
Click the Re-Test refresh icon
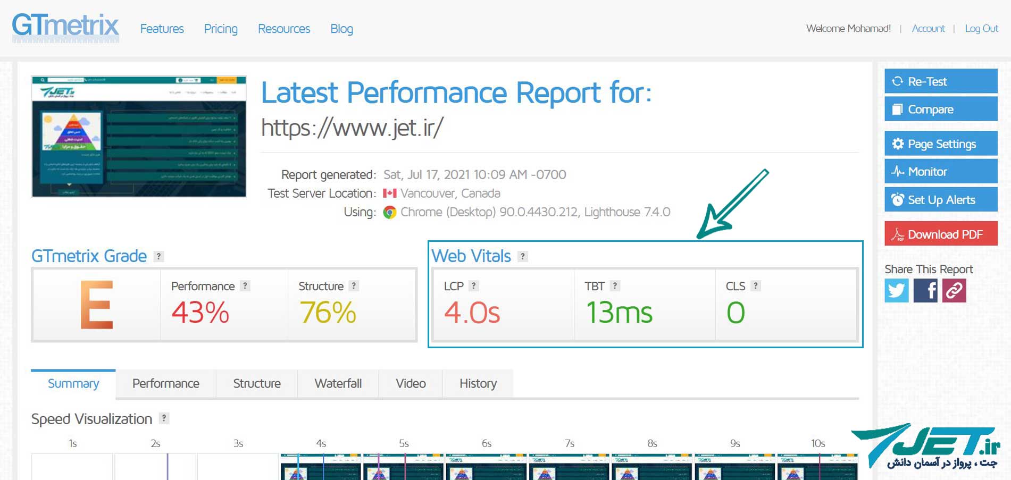click(x=898, y=81)
